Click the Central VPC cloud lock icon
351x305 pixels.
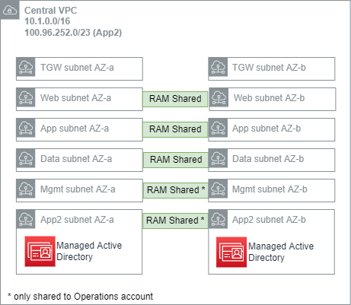tap(10, 10)
